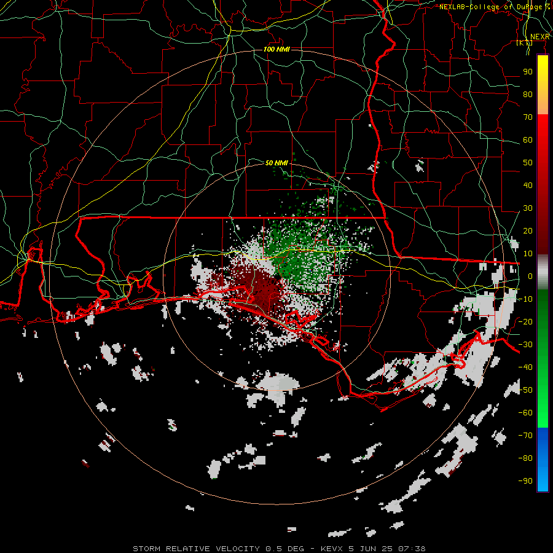Select the 80 value on the velocity scale
Viewport: 553px width, 553px height.
click(x=528, y=94)
